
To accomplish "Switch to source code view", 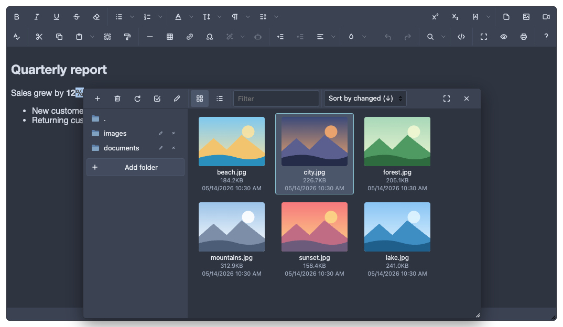I will pyautogui.click(x=461, y=37).
